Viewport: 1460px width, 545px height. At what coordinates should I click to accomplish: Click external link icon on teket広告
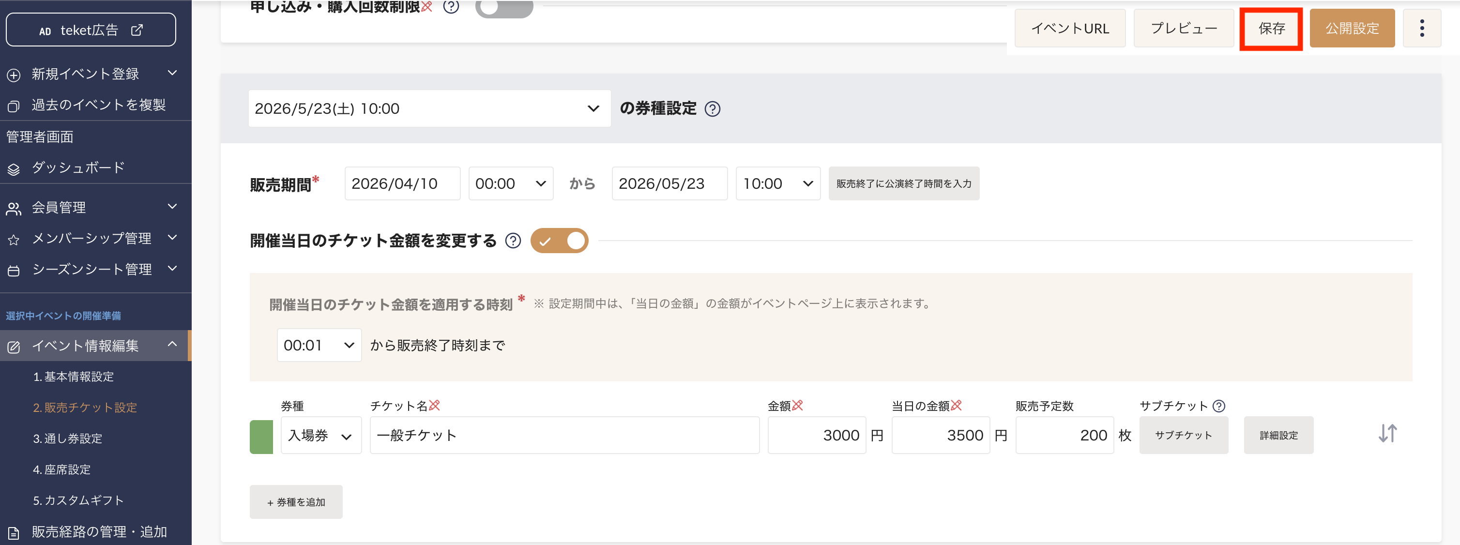point(137,30)
